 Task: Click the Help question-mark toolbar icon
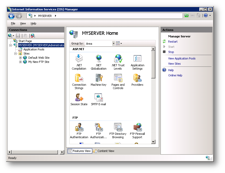tap(206, 15)
